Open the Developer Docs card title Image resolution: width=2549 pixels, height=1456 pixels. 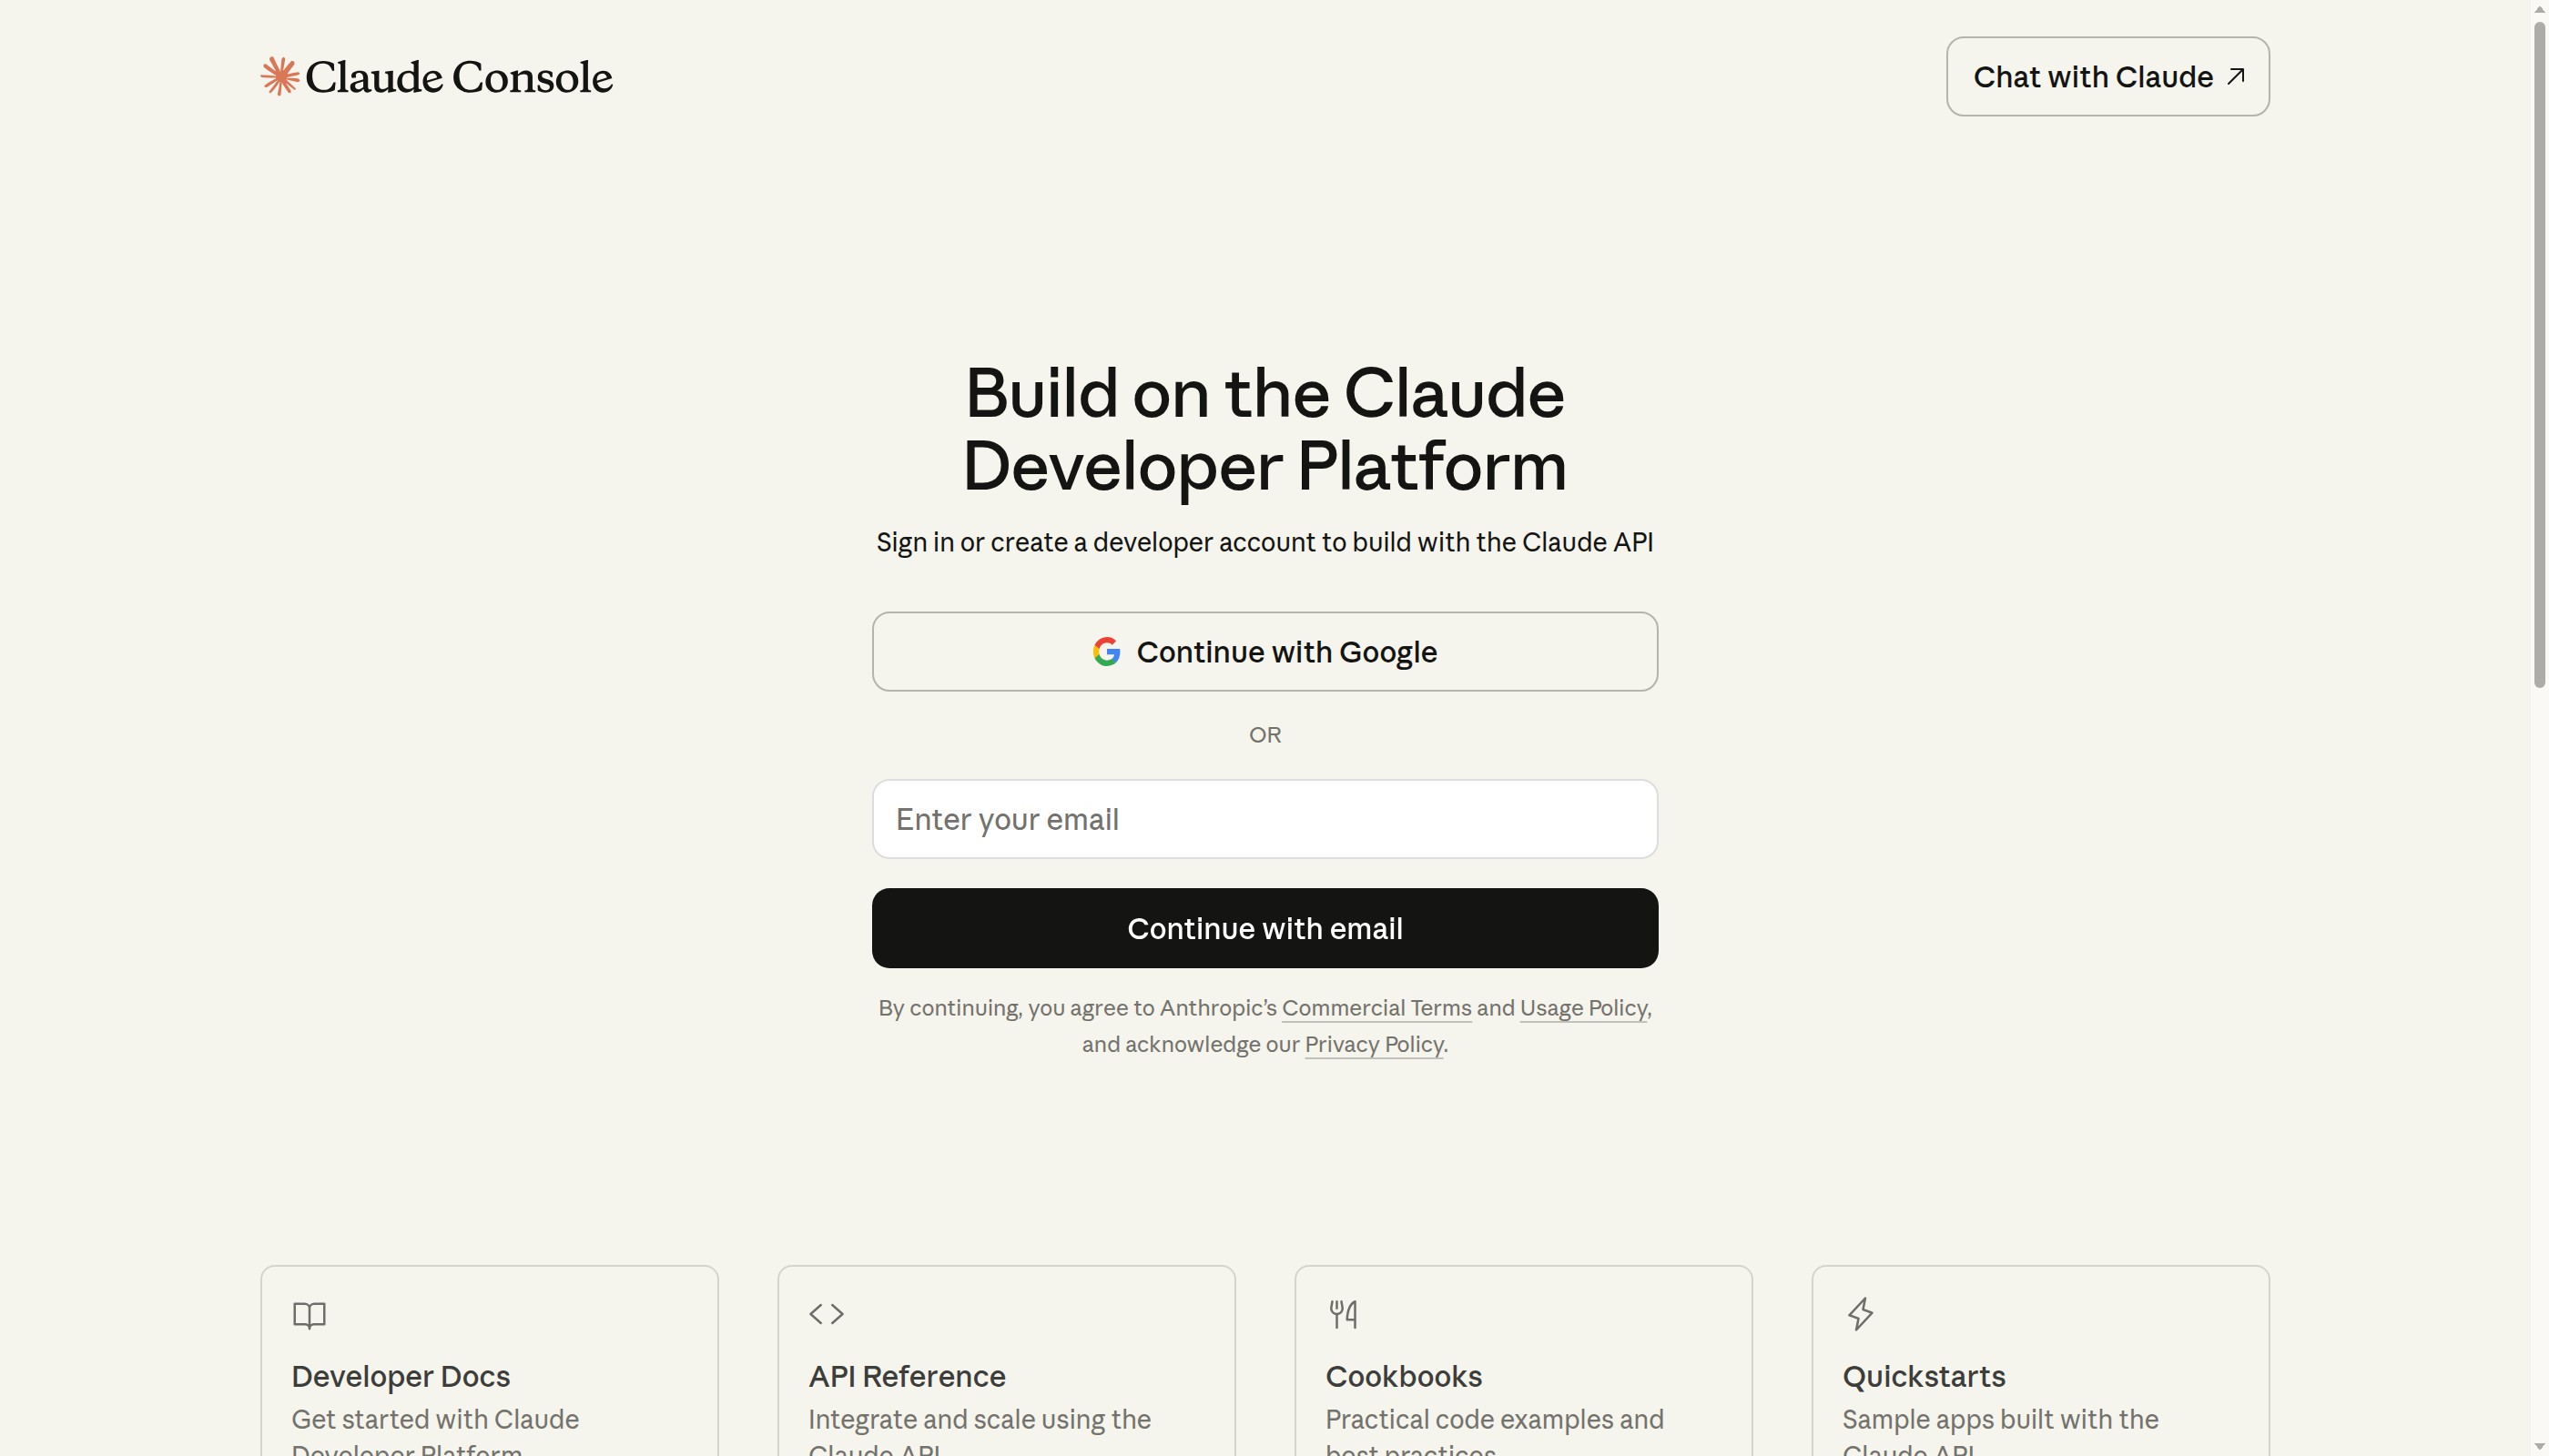point(401,1376)
